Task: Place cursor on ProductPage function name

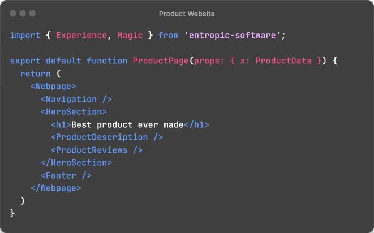Action: tap(162, 61)
